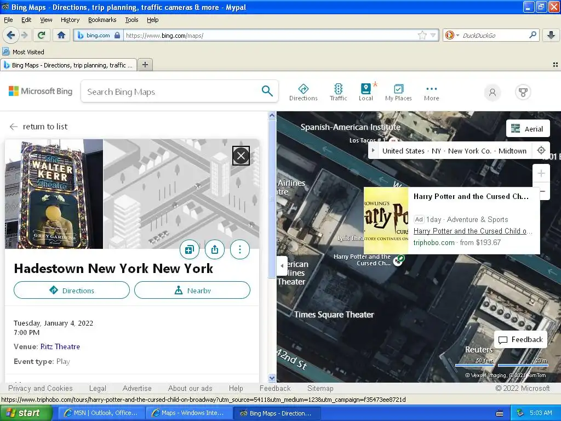The image size is (561, 421).
Task: Go to the browser Home icon
Action: point(61,35)
